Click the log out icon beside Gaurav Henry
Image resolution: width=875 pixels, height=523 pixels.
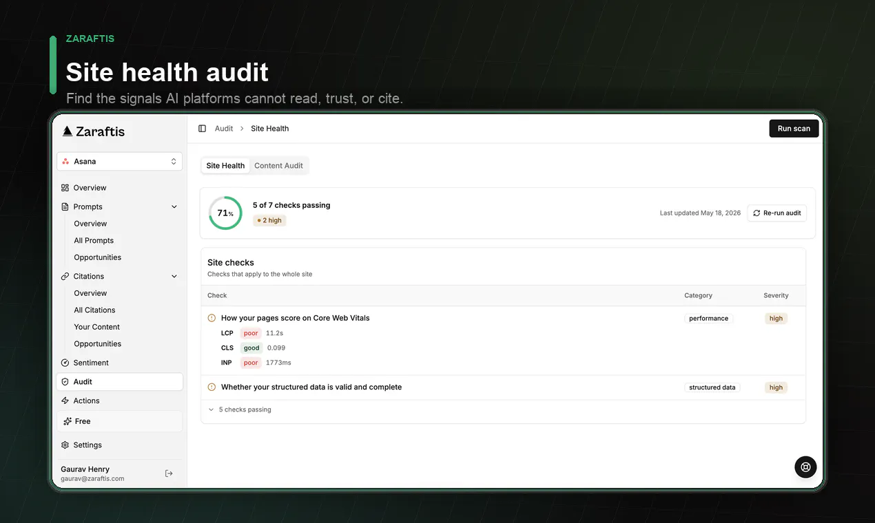pos(169,473)
